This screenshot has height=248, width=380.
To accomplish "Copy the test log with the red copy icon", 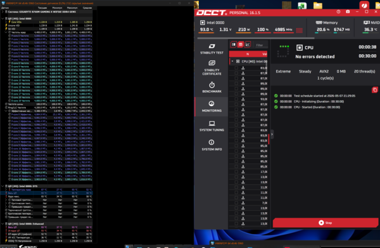I will [x=375, y=90].
